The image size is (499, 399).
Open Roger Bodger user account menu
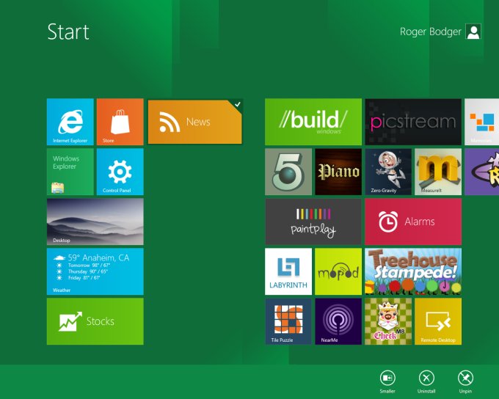[x=440, y=32]
